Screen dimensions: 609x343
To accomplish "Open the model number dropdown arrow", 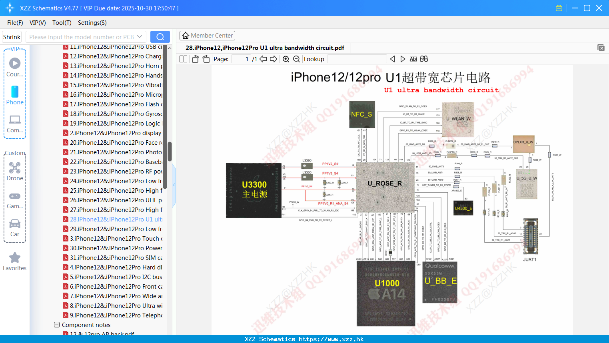I will (x=140, y=37).
